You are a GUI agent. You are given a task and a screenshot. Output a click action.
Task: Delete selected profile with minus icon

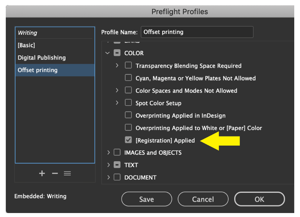point(55,173)
